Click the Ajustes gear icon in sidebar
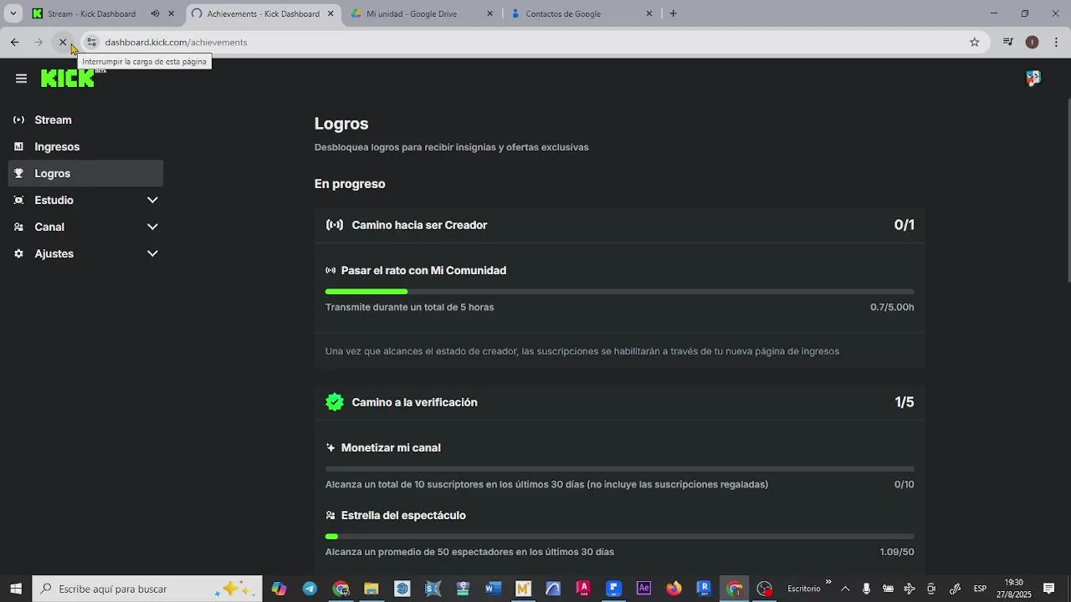Viewport: 1071px width, 602px height. [18, 253]
